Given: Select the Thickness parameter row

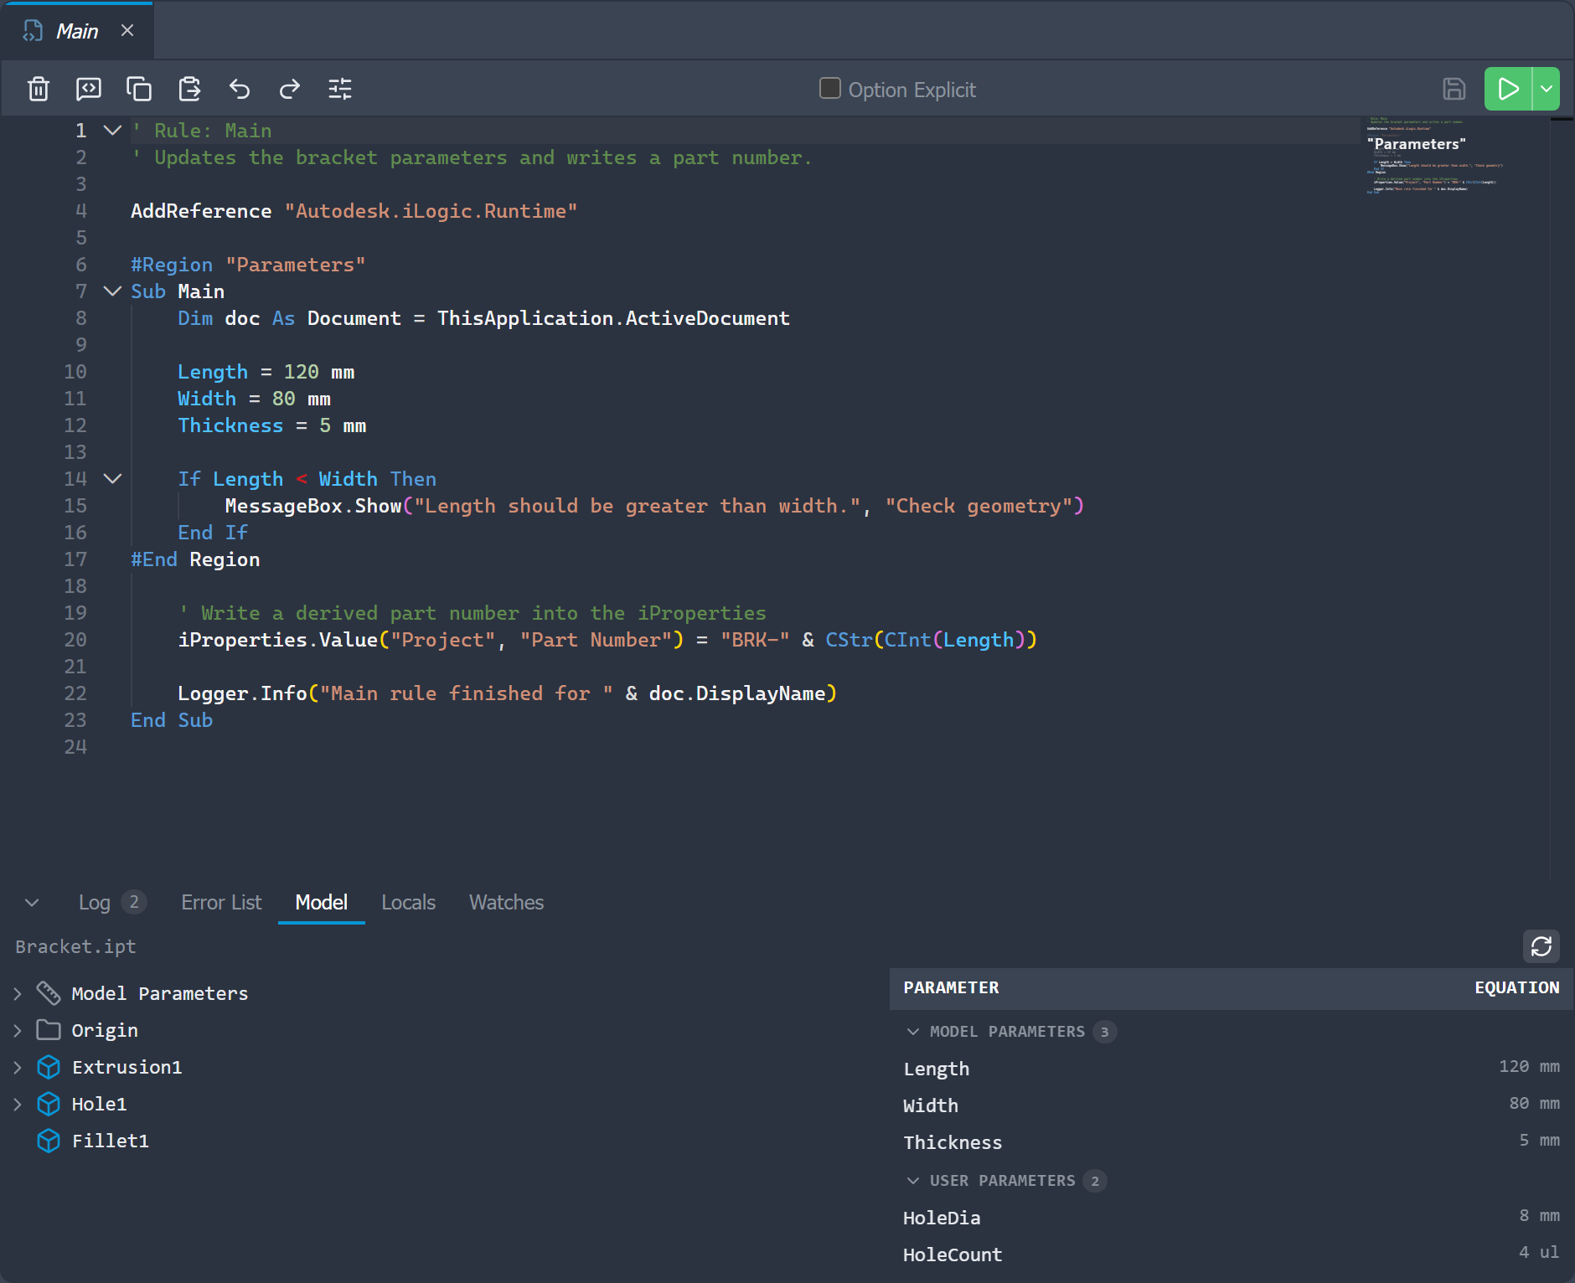Looking at the screenshot, I should click(1232, 1142).
